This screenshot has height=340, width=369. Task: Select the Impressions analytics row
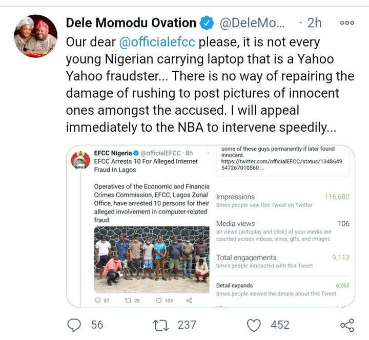(283, 200)
